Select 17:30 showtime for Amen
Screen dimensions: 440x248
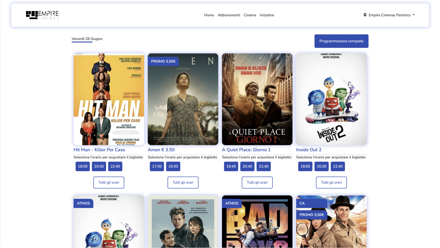(157, 166)
